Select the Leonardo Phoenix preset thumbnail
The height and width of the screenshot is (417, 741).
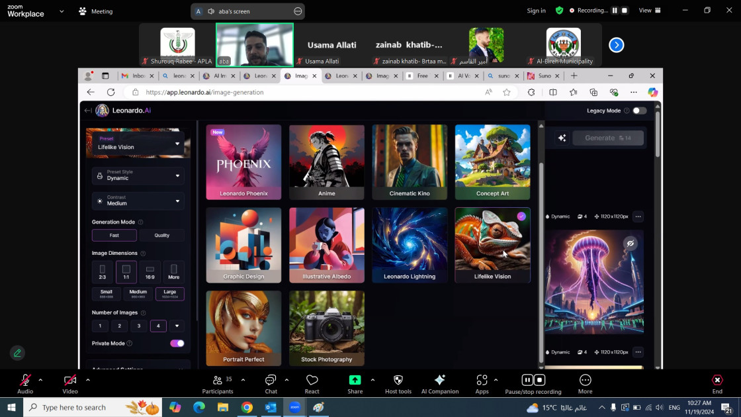coord(243,162)
